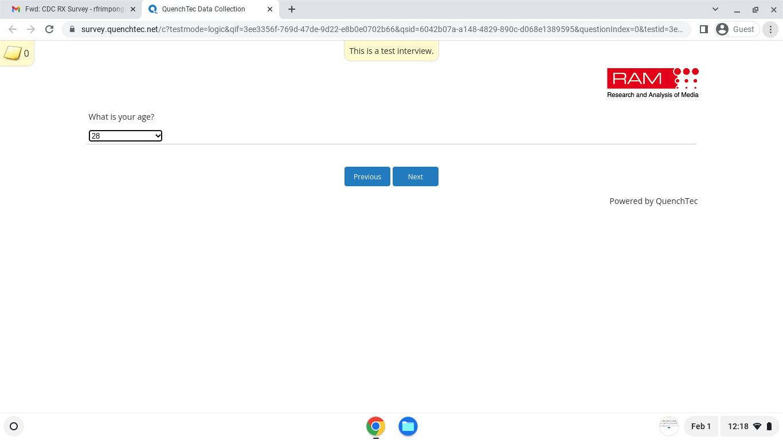Click the What is your age? question text
The height and width of the screenshot is (440, 783).
122,117
